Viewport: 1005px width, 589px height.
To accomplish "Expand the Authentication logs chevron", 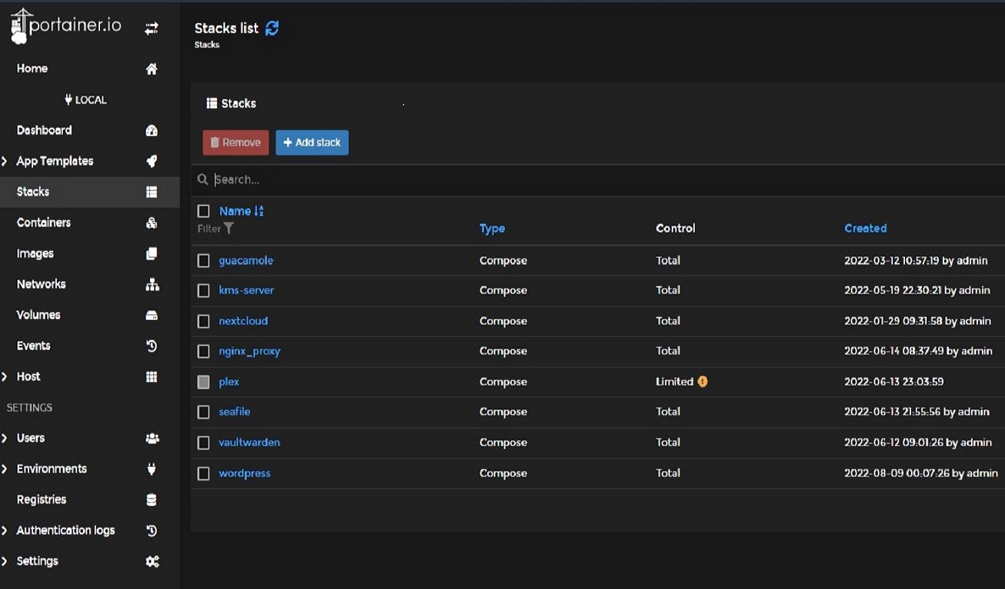I will coord(5,530).
